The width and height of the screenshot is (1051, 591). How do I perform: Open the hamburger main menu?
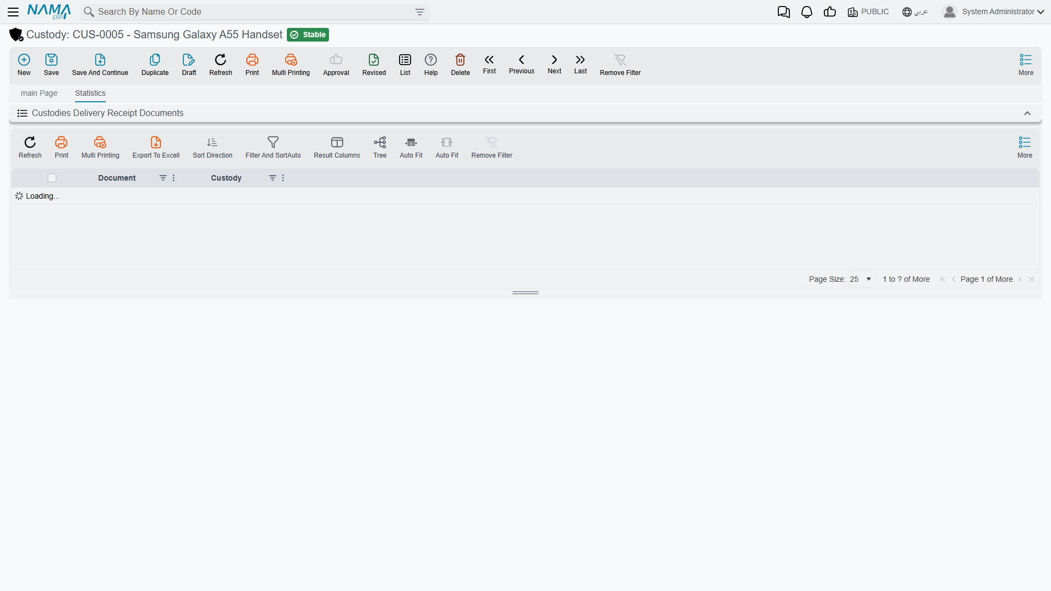(13, 11)
